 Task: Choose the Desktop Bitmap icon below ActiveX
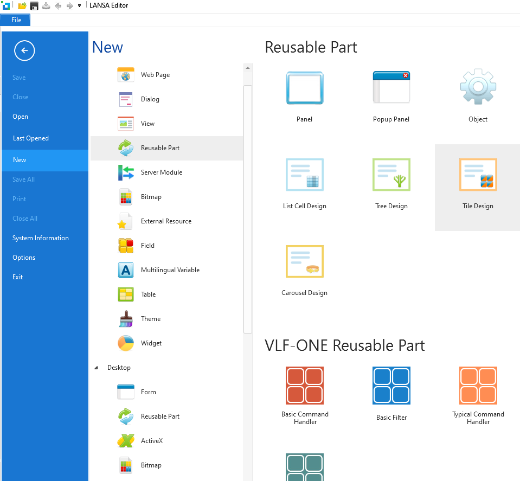(126, 465)
